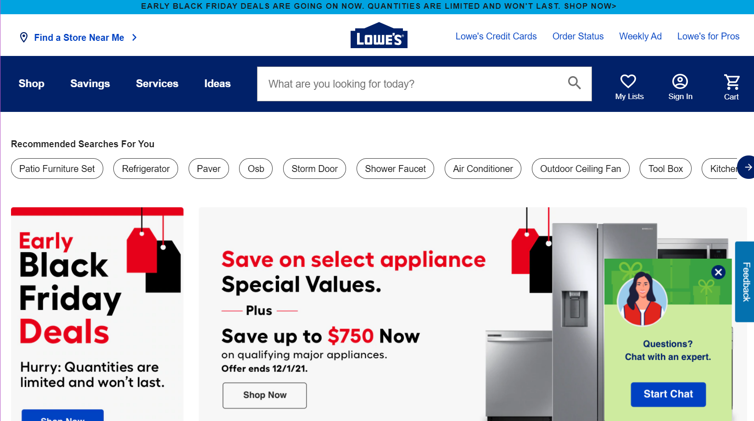Open the Shop menu
Viewport: 754px width, 421px height.
tap(31, 83)
